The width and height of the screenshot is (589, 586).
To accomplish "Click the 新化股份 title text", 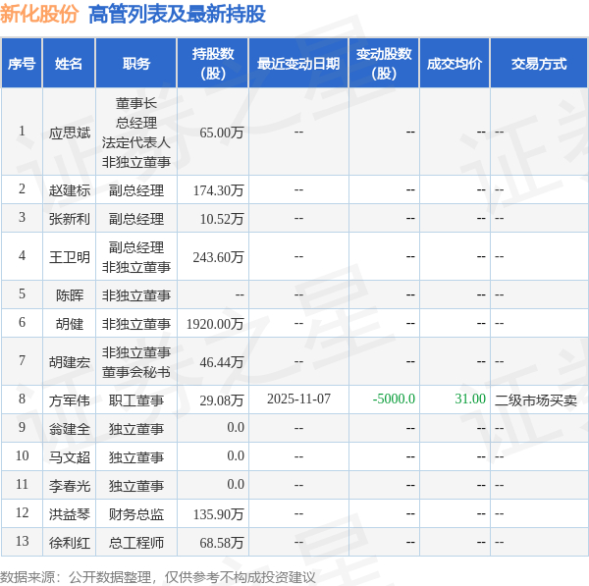I will (39, 15).
